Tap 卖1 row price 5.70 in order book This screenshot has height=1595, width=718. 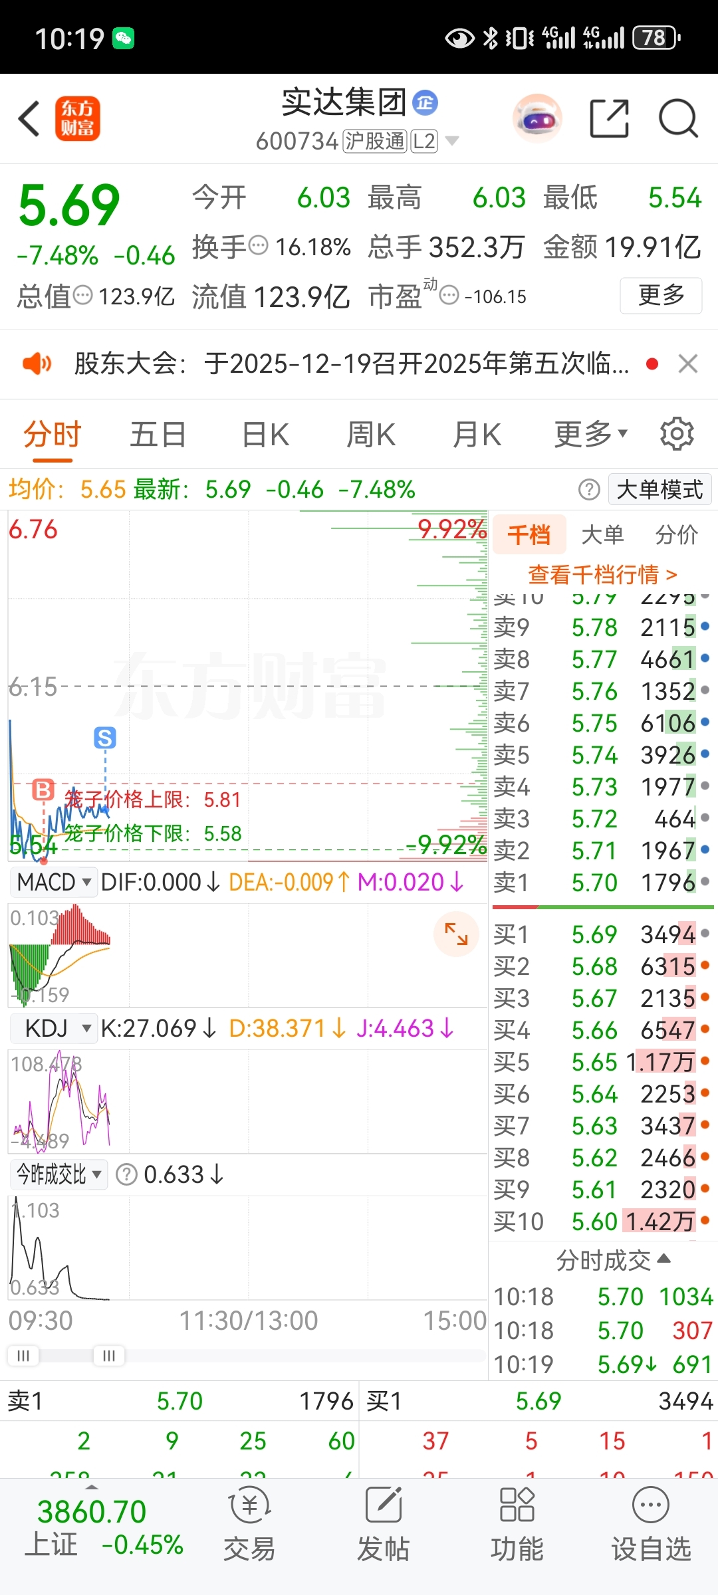point(594,883)
